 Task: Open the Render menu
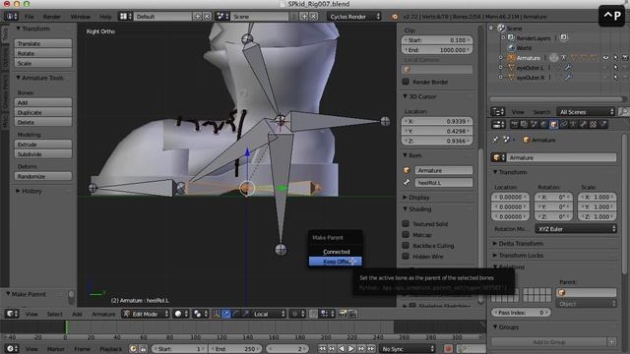tap(52, 17)
